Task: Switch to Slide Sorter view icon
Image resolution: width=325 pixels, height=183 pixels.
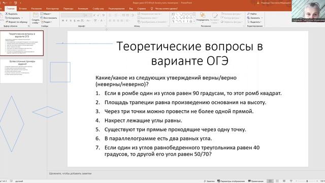Action: (x=277, y=181)
